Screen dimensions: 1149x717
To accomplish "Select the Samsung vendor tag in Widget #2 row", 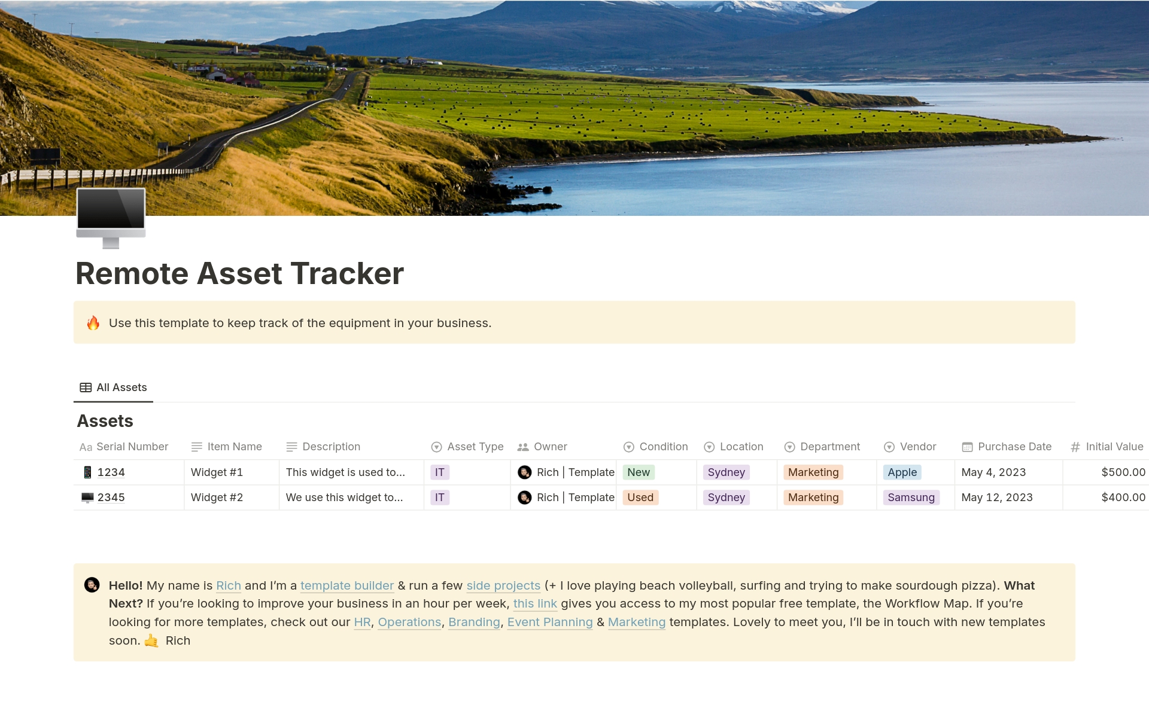I will pos(912,497).
